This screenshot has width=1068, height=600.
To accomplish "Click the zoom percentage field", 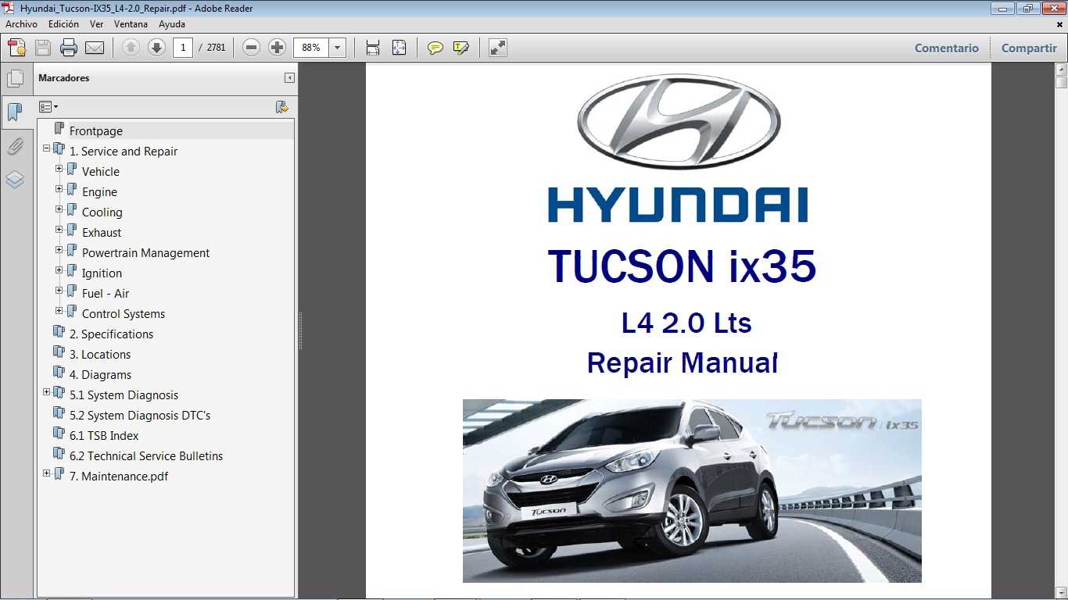I will 312,48.
